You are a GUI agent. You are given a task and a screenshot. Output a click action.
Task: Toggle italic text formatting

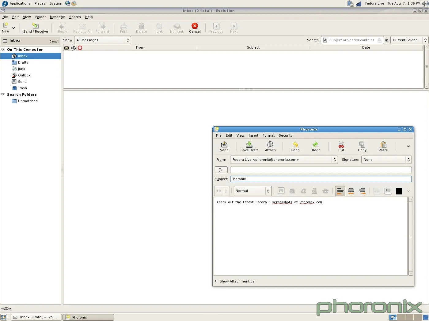(304, 191)
